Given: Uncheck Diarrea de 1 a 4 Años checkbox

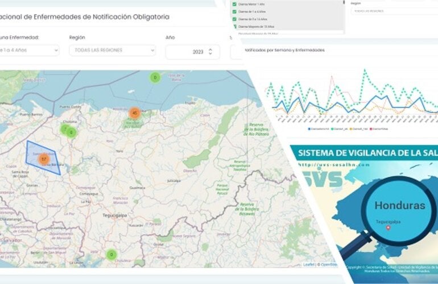Looking at the screenshot, I should point(234,12).
